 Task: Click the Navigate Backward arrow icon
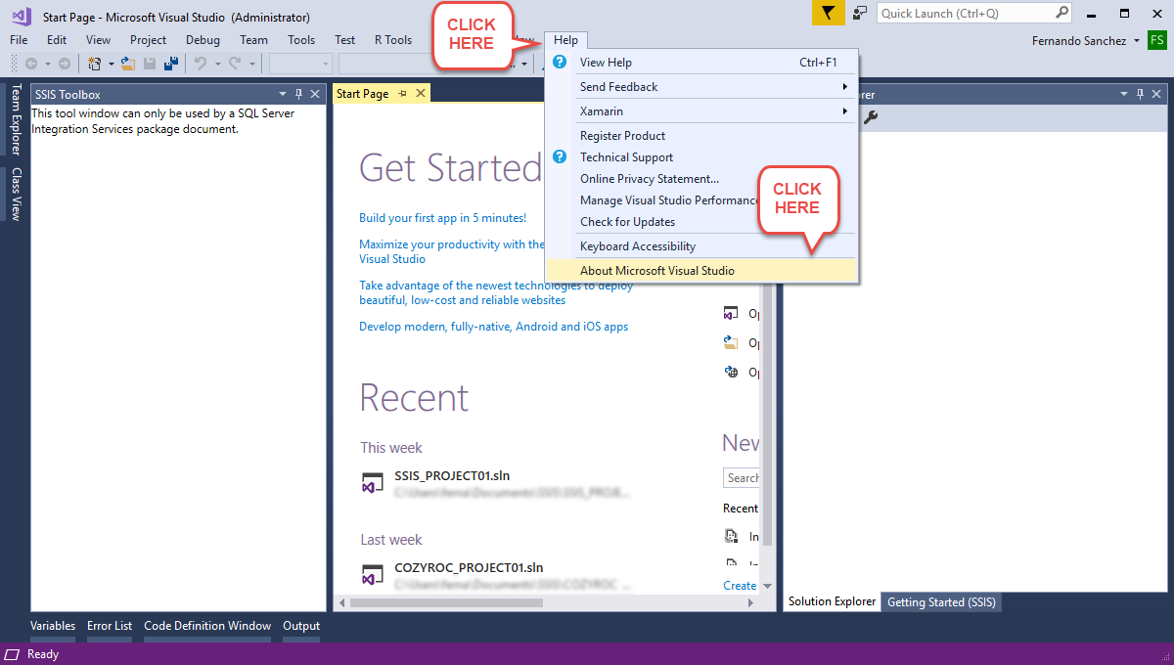click(x=31, y=64)
